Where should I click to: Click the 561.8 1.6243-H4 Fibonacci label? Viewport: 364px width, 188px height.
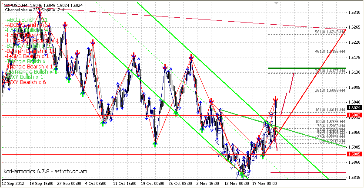pyautogui.click(x=330, y=32)
